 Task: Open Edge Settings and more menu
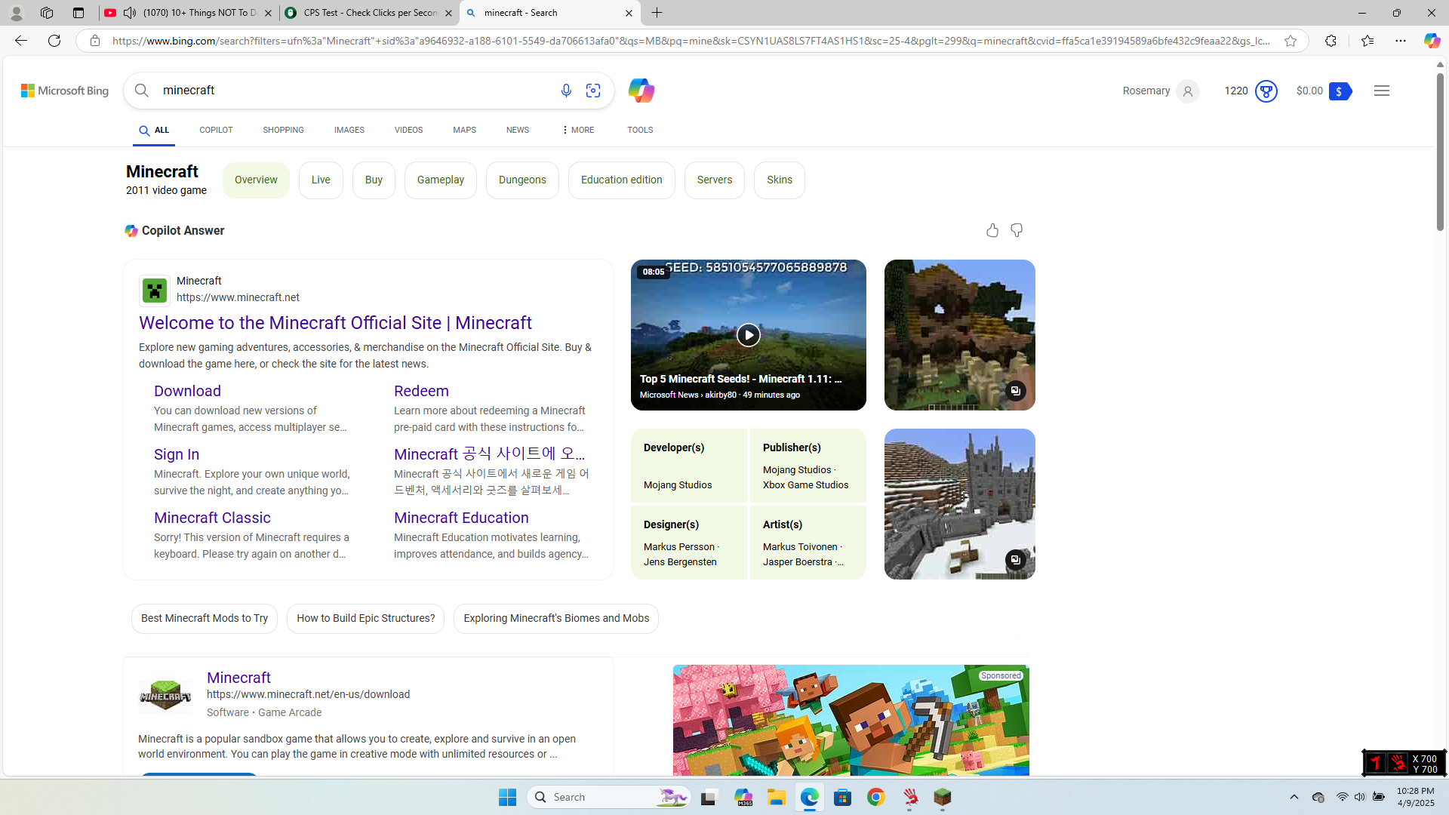(x=1401, y=41)
